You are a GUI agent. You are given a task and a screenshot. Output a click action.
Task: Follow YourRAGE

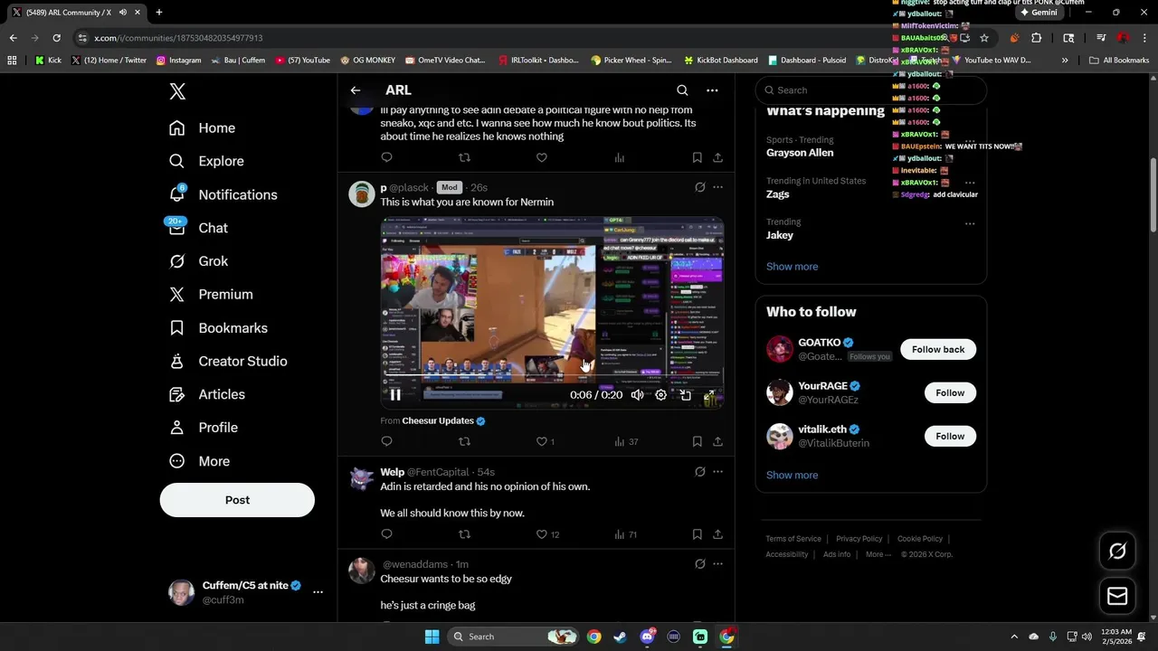[950, 392]
